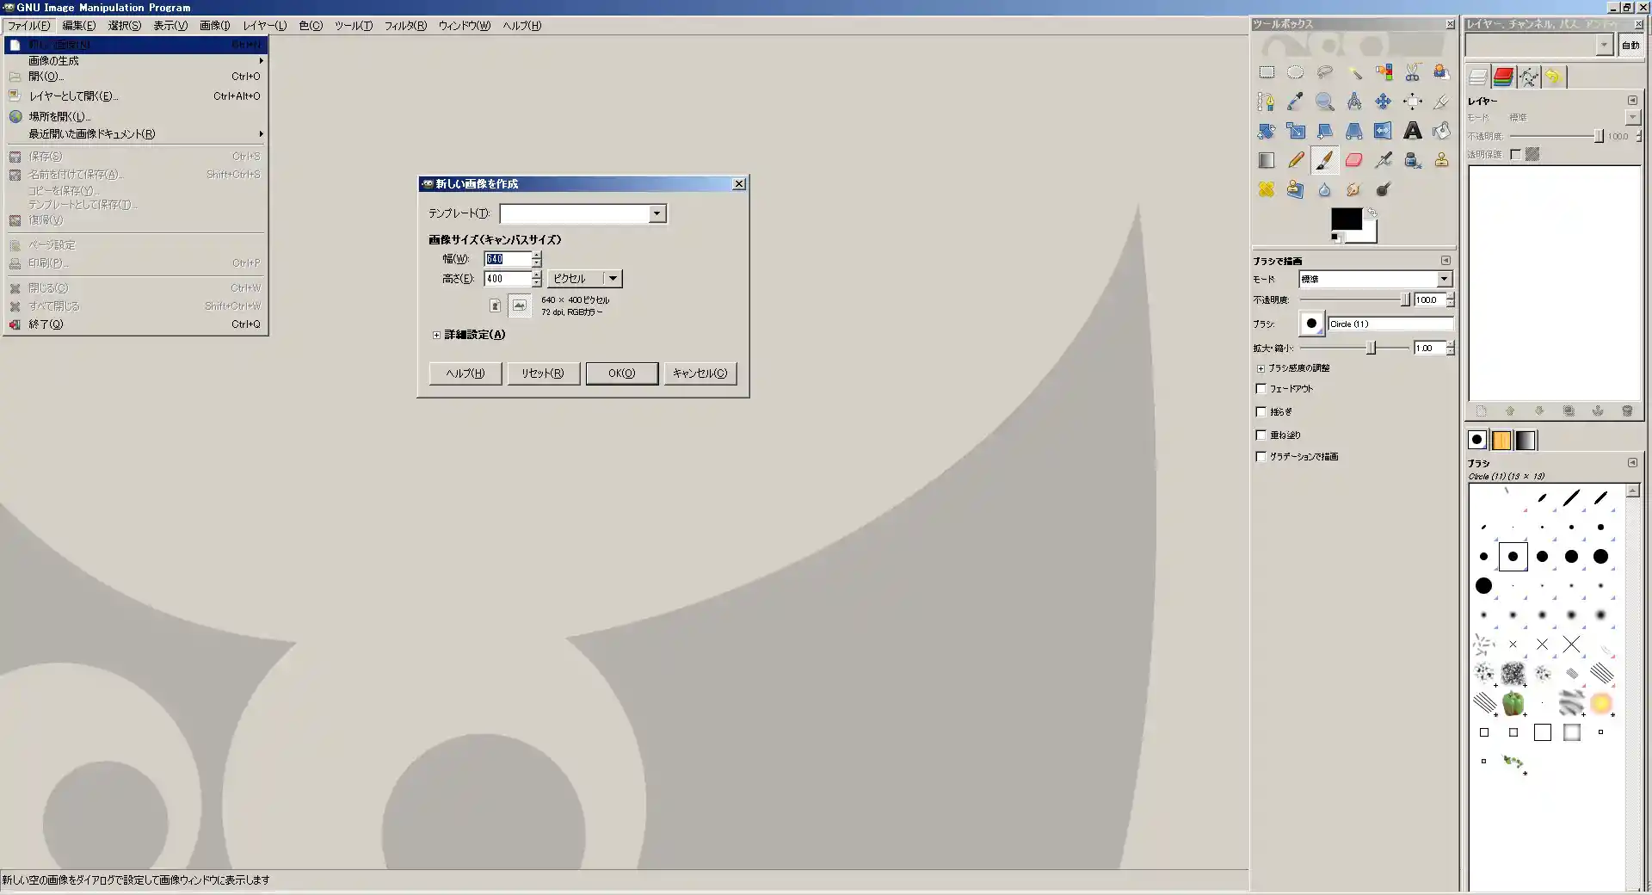Toggle the 揺らぎ checkbox
The image size is (1652, 895).
(x=1261, y=412)
